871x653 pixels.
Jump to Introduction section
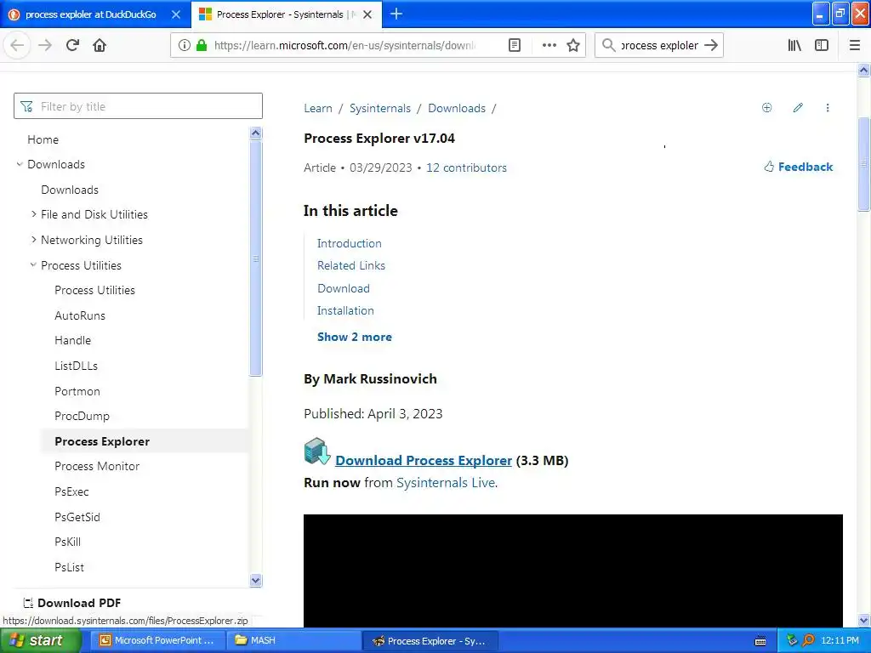coord(349,243)
